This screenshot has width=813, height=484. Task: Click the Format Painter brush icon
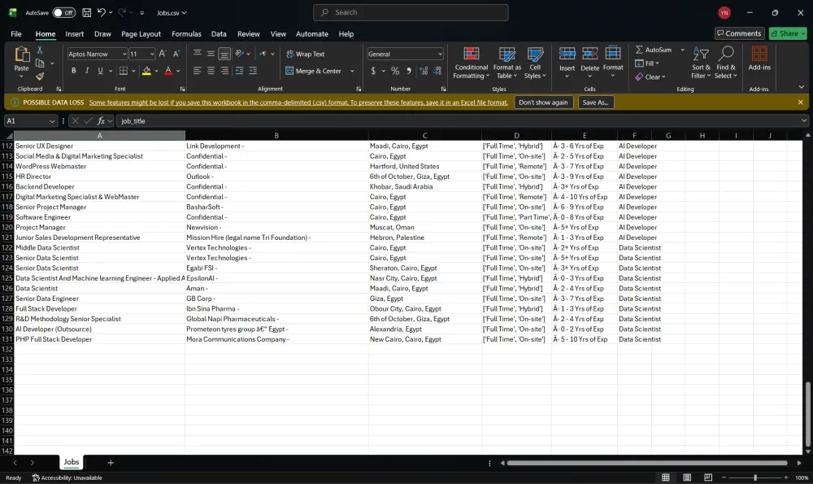point(40,76)
